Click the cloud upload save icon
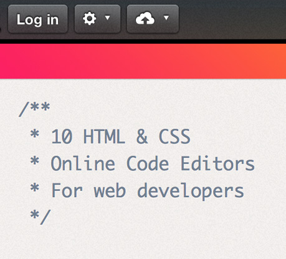 pos(145,19)
